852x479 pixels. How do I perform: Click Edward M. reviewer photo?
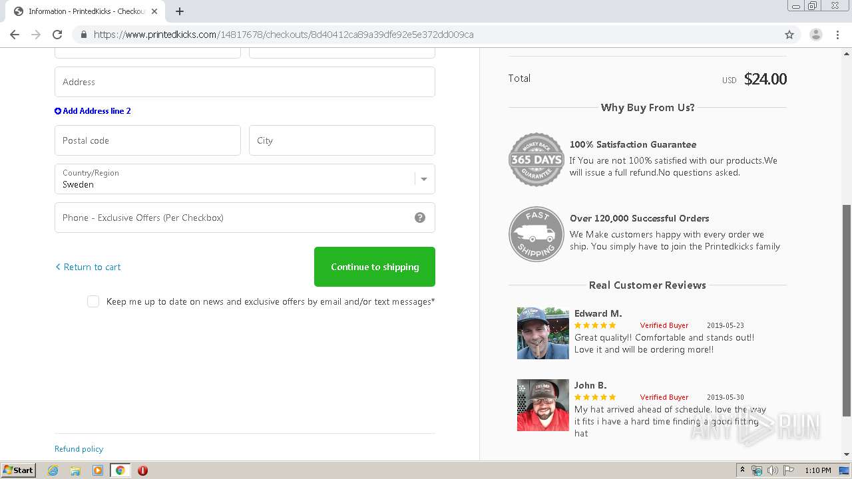pos(543,333)
